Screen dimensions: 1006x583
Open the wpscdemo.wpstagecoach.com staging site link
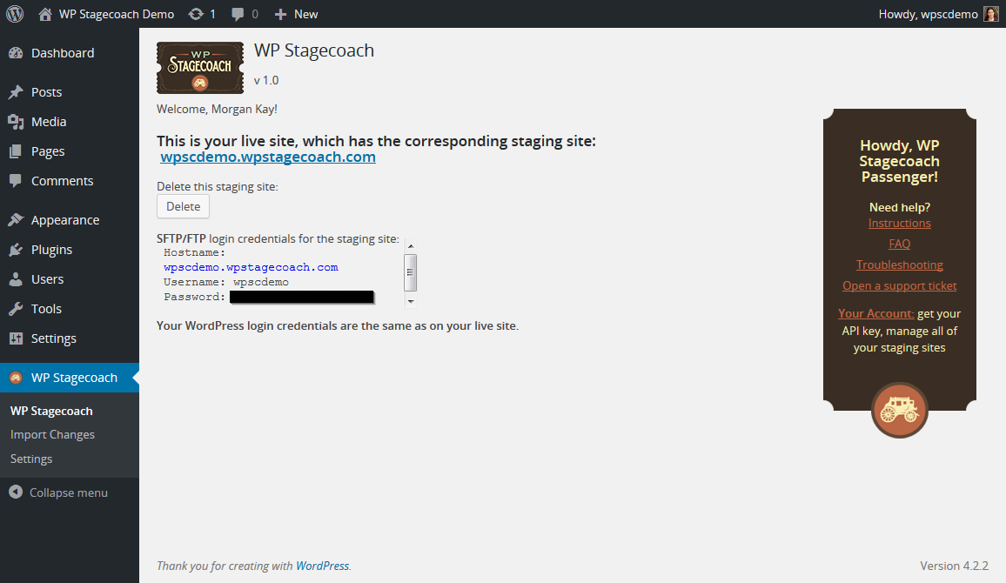268,157
